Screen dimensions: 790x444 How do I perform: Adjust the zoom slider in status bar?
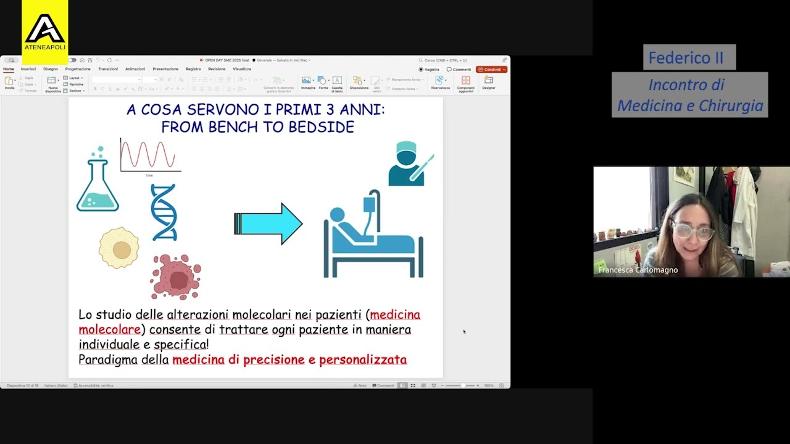460,385
